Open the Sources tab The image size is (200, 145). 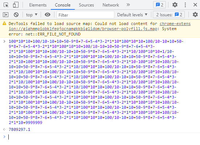pyautogui.click(x=86, y=5)
